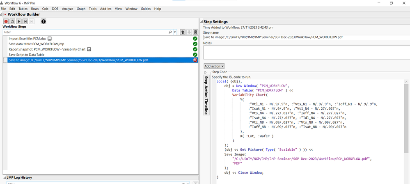Collapse the JMP Log History section

tap(4, 177)
